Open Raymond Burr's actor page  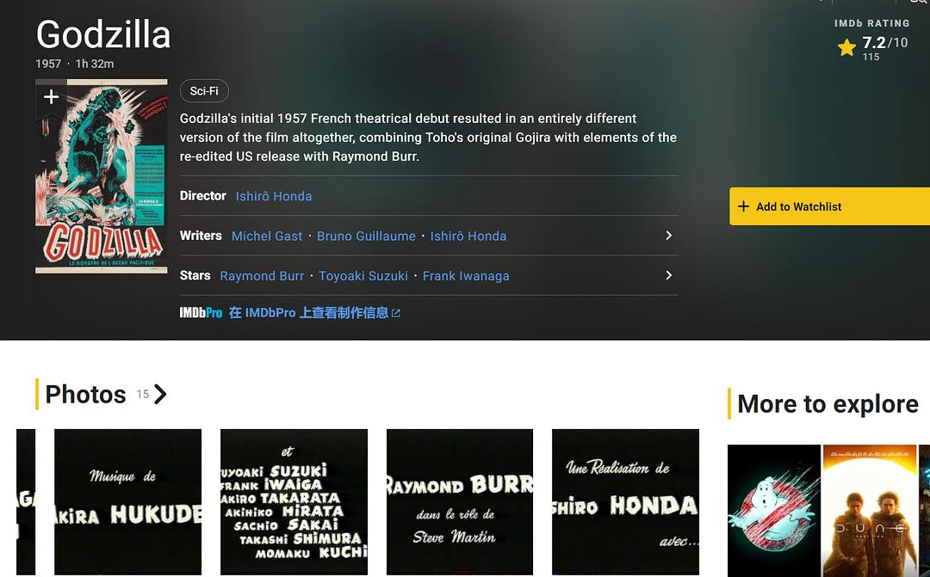pyautogui.click(x=262, y=276)
